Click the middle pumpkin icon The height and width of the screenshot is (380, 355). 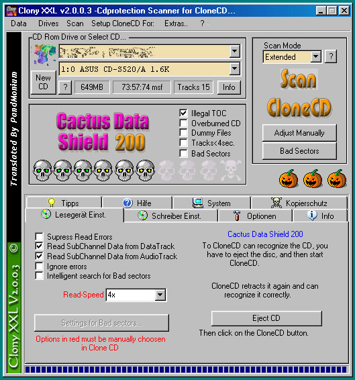[x=313, y=179]
